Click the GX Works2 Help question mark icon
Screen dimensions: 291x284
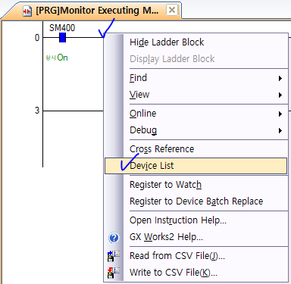coord(114,237)
